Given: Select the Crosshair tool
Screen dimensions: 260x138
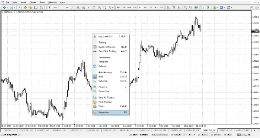Looking at the screenshot, I should point(55,7).
